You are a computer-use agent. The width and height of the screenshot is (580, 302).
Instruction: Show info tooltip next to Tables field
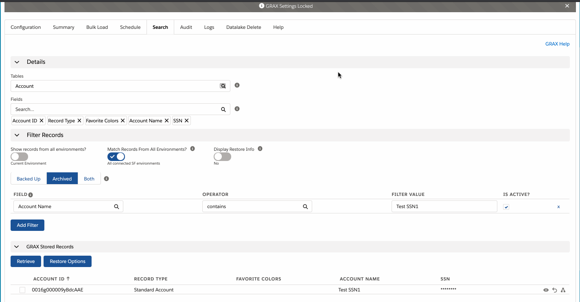[237, 85]
